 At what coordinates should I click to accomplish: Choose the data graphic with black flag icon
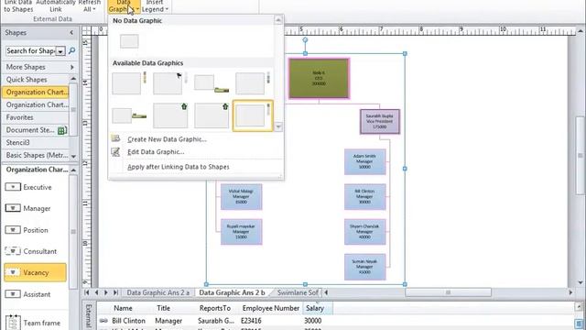pyautogui.click(x=170, y=83)
